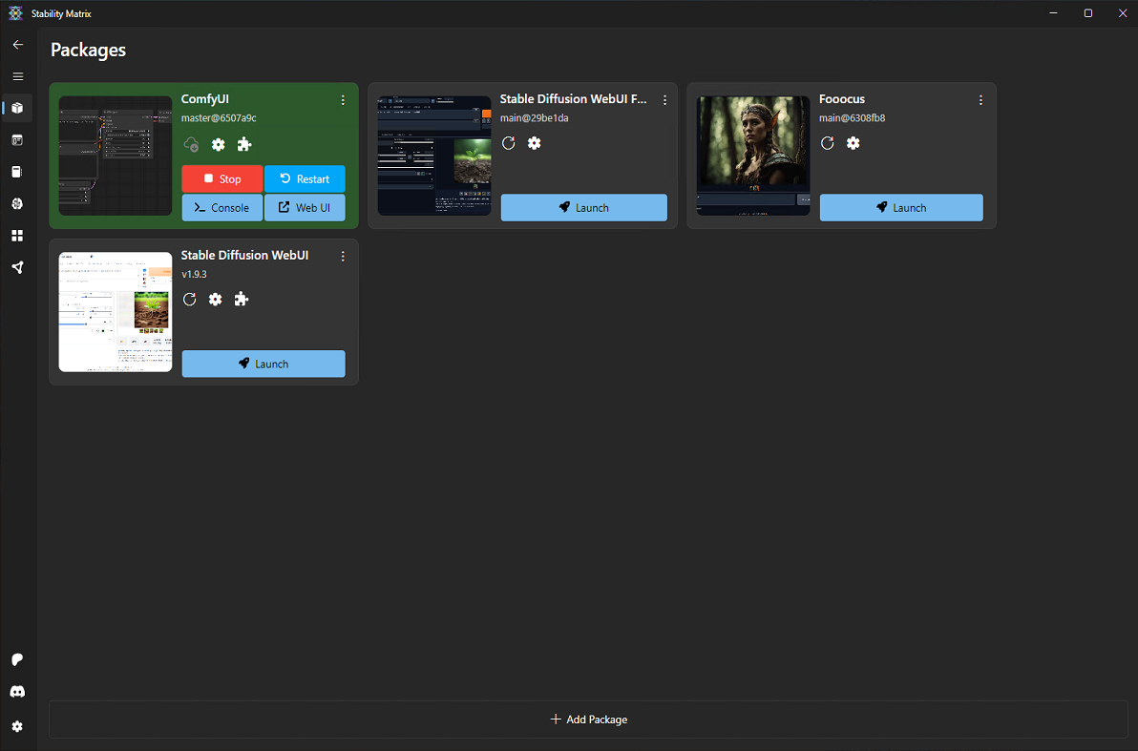1138x751 pixels.
Task: Minimize the Stability Matrix window
Action: [x=1054, y=13]
